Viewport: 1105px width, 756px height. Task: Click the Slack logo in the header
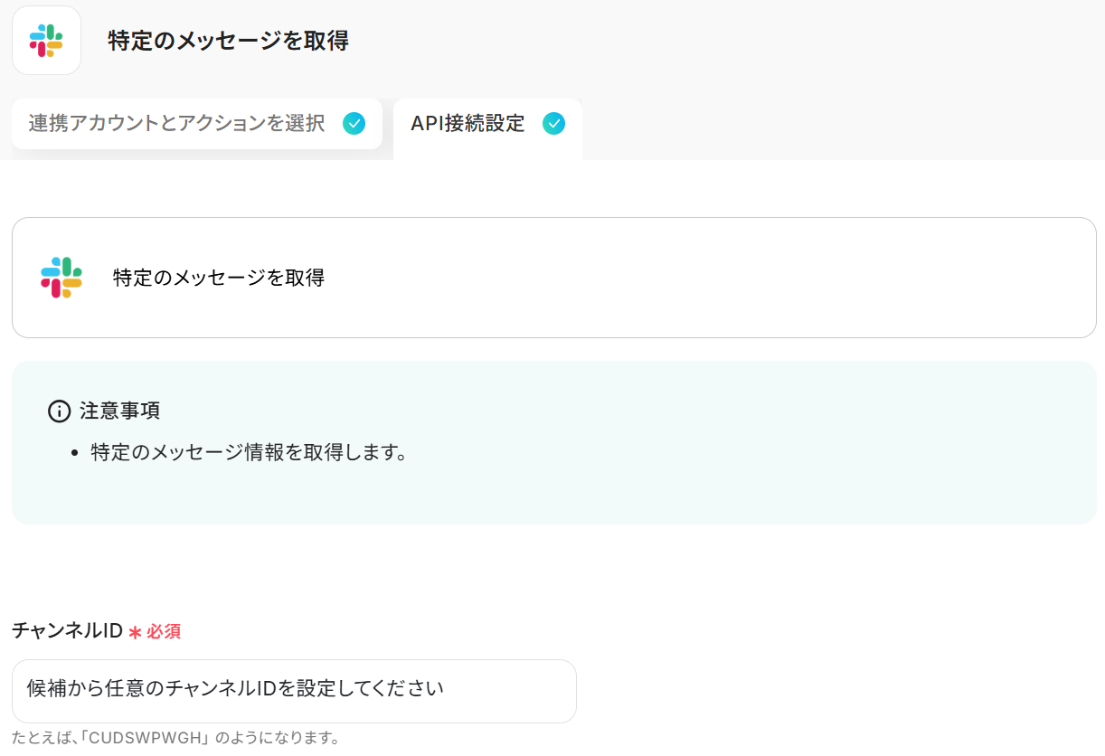(46, 41)
